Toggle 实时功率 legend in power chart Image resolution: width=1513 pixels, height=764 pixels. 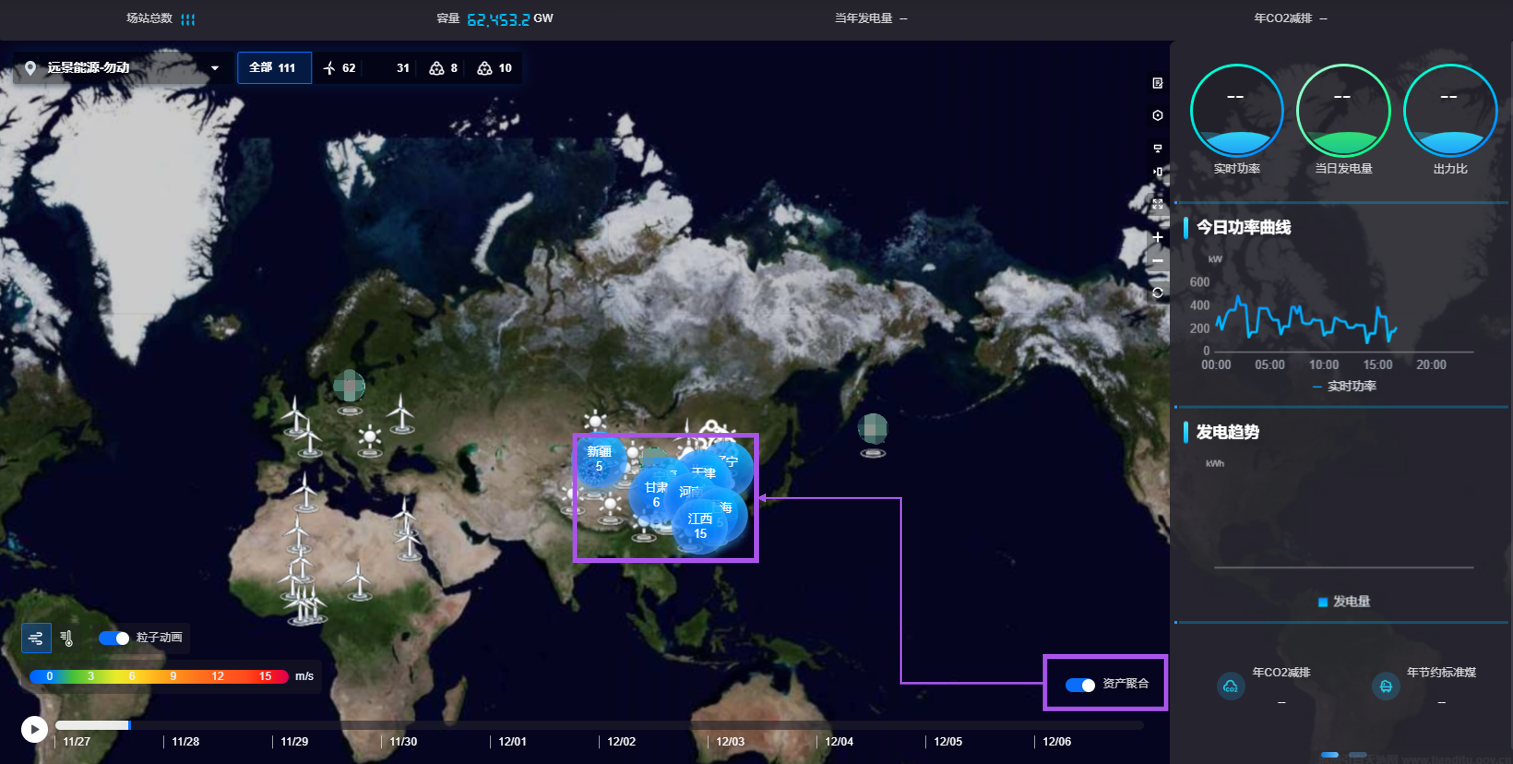1345,386
